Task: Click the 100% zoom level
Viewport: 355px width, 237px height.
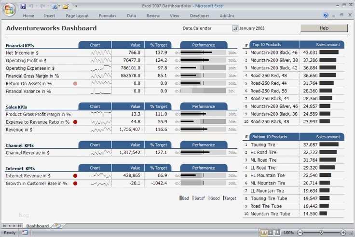Action: (288, 233)
